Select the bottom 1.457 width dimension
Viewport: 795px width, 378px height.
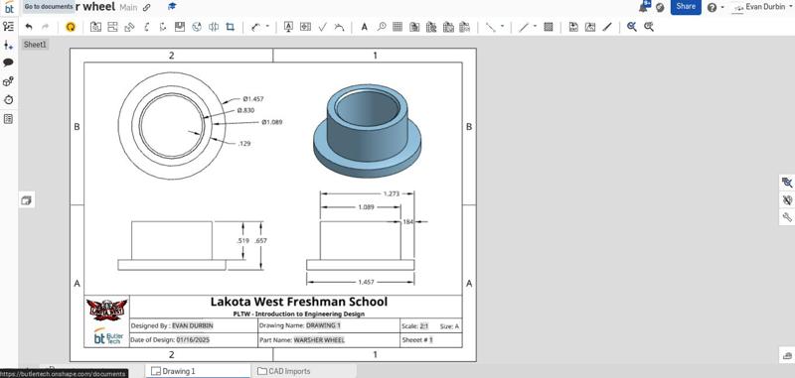[366, 283]
